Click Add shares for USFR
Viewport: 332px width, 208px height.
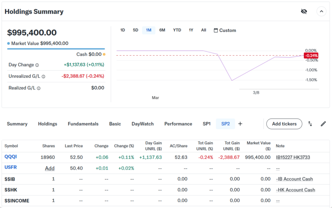(50, 168)
